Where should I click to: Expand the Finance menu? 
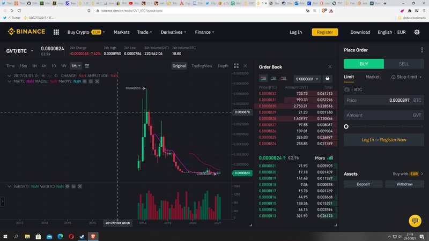[204, 32]
